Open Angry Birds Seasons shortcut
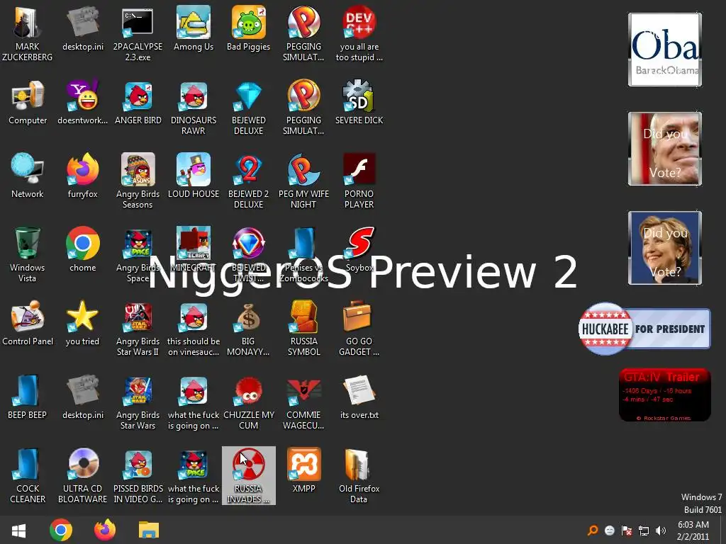 pyautogui.click(x=138, y=181)
